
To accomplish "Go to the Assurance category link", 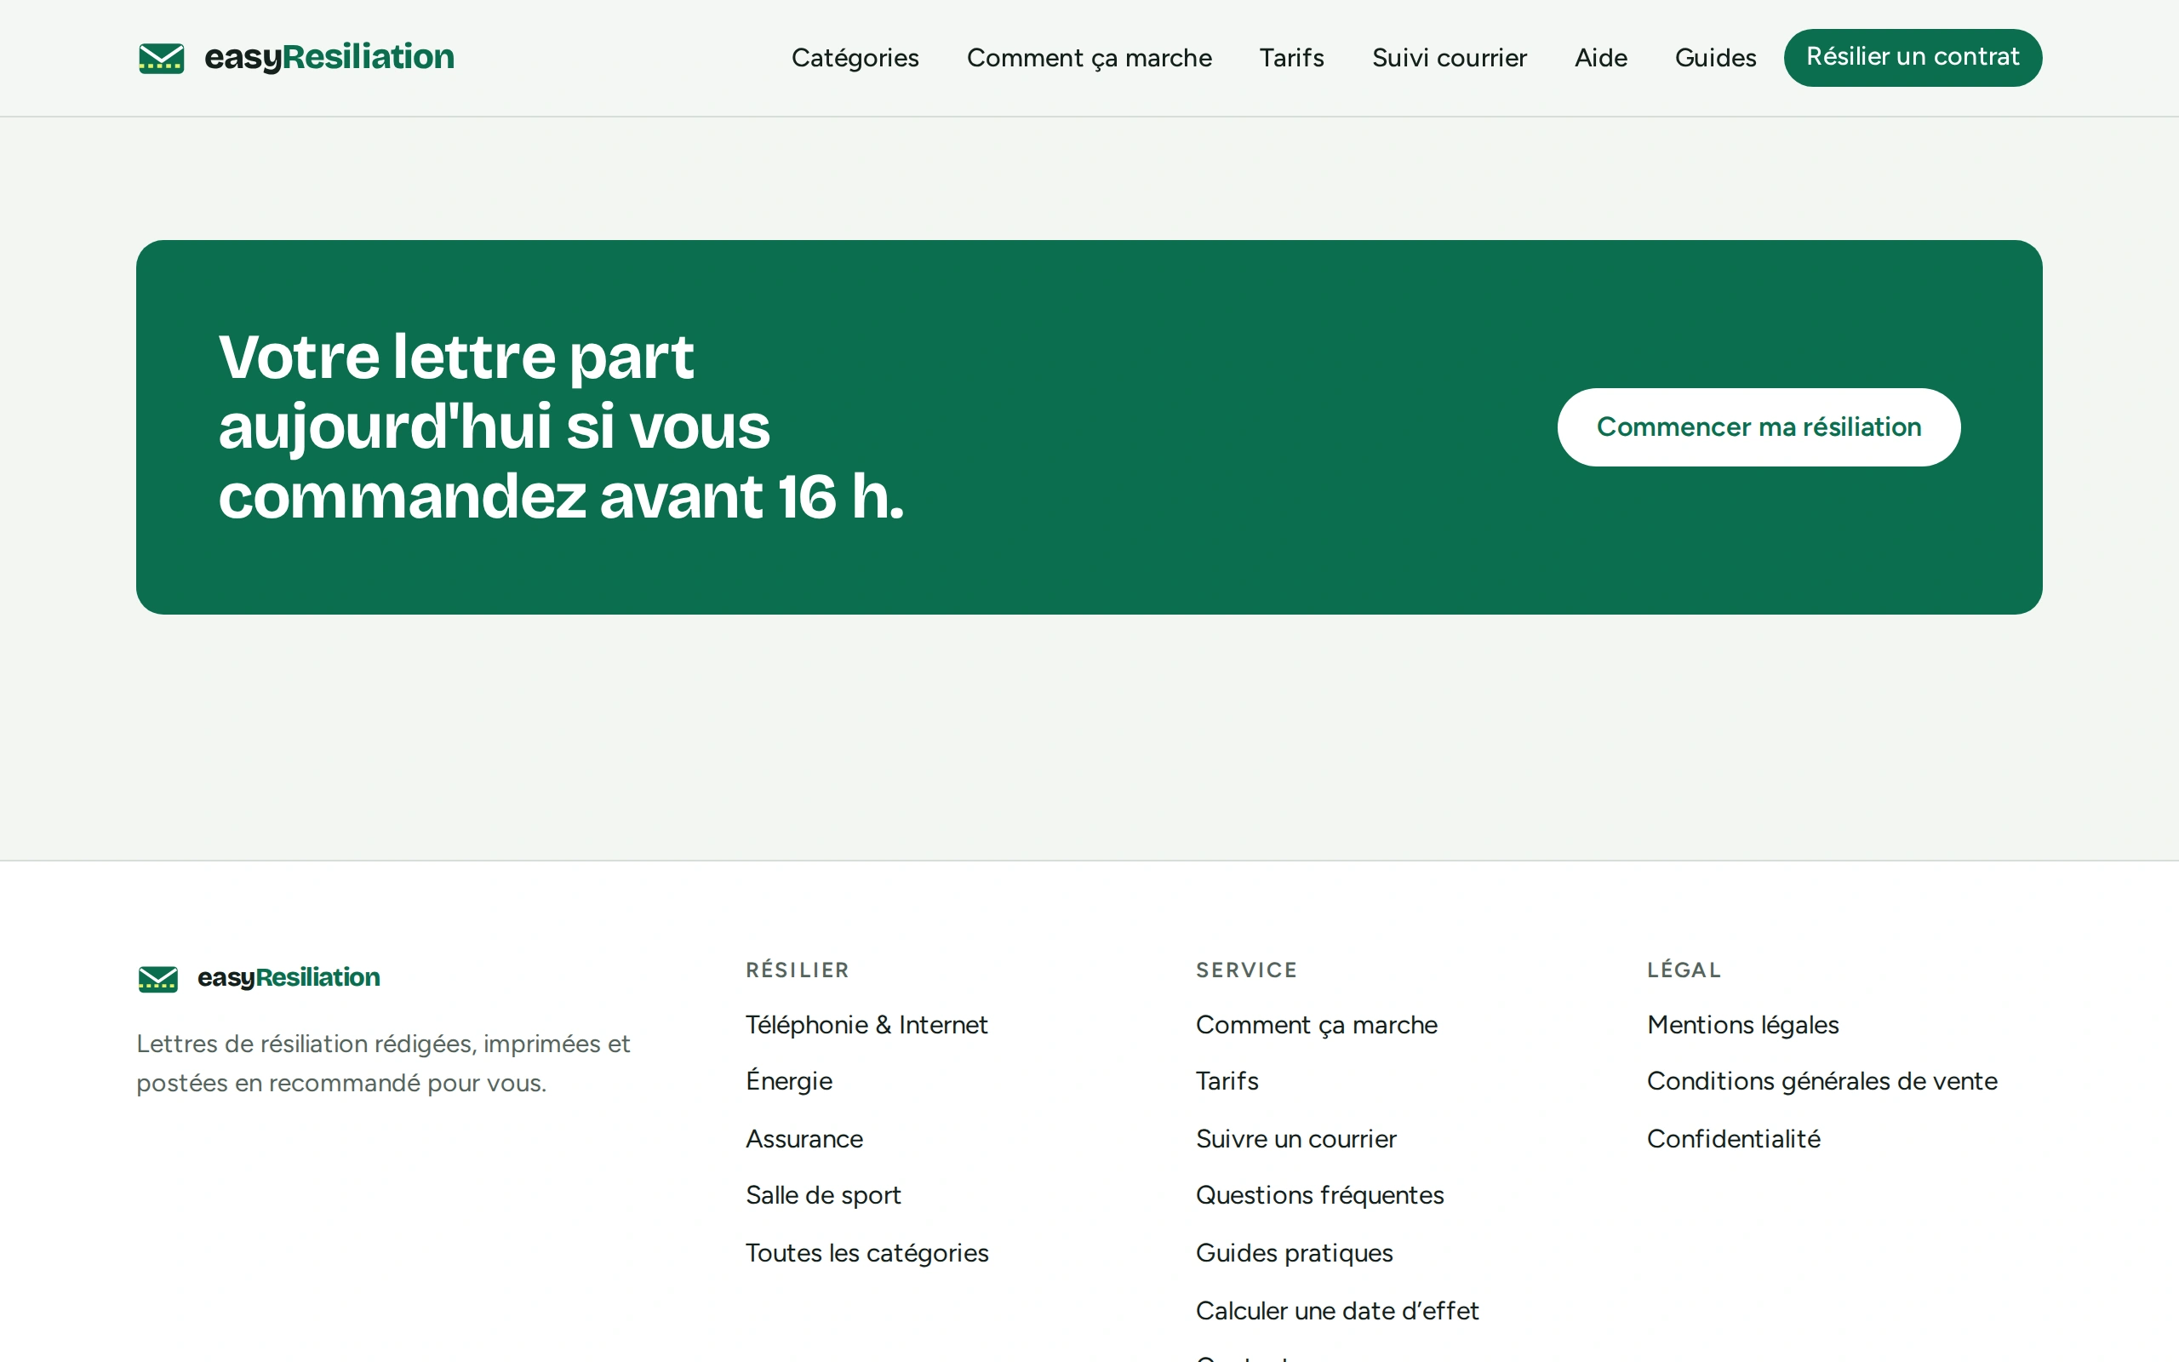I will pyautogui.click(x=804, y=1139).
